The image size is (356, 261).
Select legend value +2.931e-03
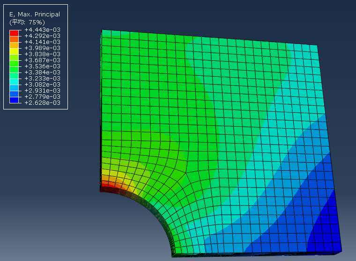coord(42,91)
